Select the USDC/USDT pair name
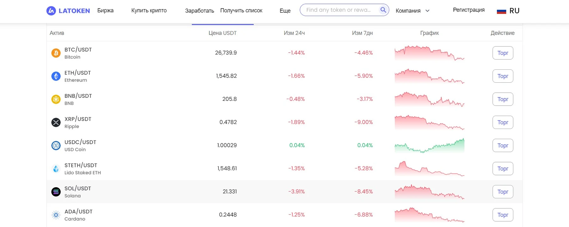Image resolution: width=569 pixels, height=227 pixels. tap(80, 142)
